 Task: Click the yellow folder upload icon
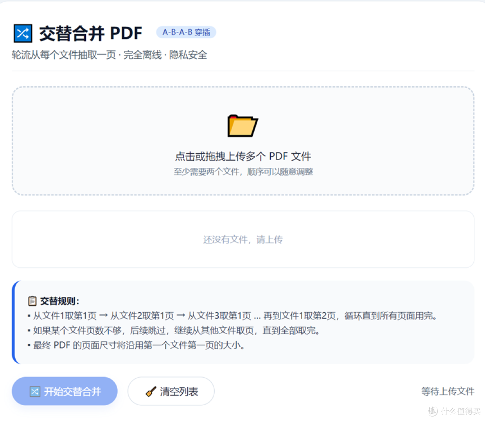click(x=242, y=125)
